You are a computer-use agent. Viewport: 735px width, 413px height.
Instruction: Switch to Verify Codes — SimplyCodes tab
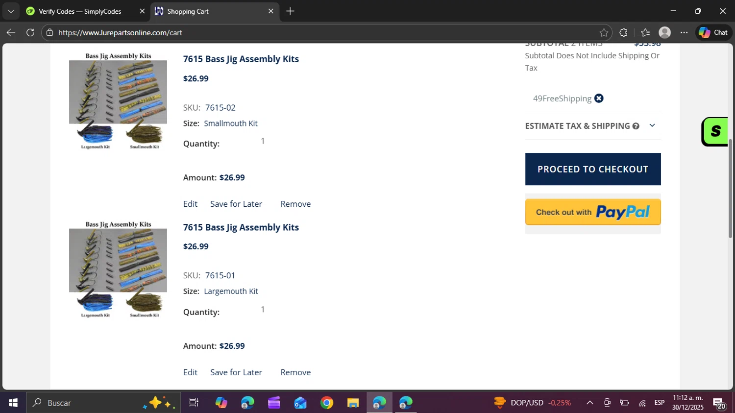(80, 11)
